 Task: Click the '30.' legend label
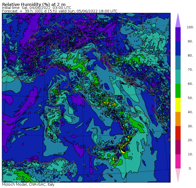pos(190,126)
